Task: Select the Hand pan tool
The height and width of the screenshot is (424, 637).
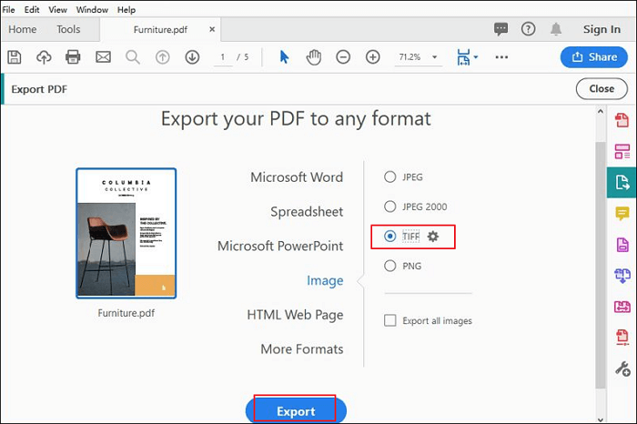Action: coord(314,57)
